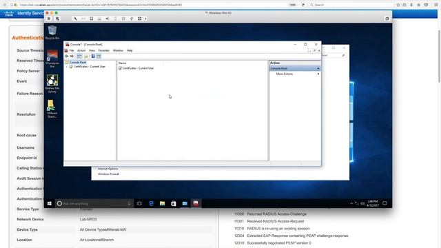
Task: Click the pause VM button in the VMware toolbar
Action: (49, 19)
